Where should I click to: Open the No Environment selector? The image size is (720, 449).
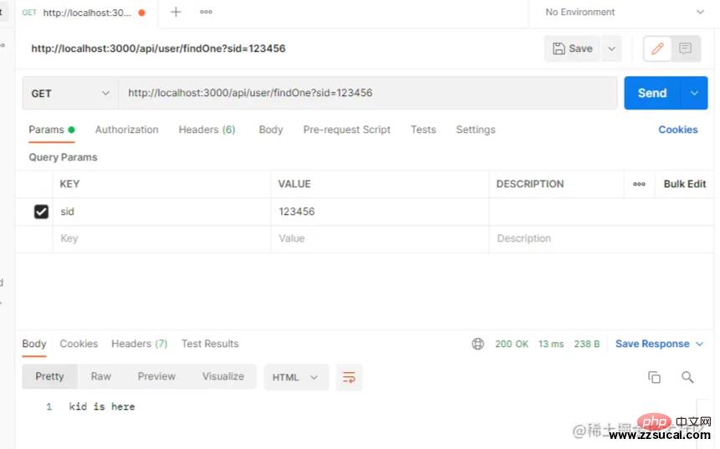click(x=625, y=13)
